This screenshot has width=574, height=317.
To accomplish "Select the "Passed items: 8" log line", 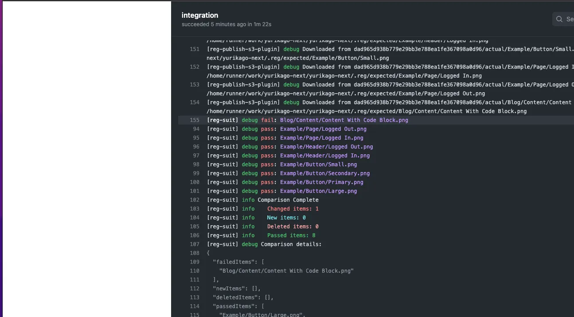I will click(x=291, y=235).
